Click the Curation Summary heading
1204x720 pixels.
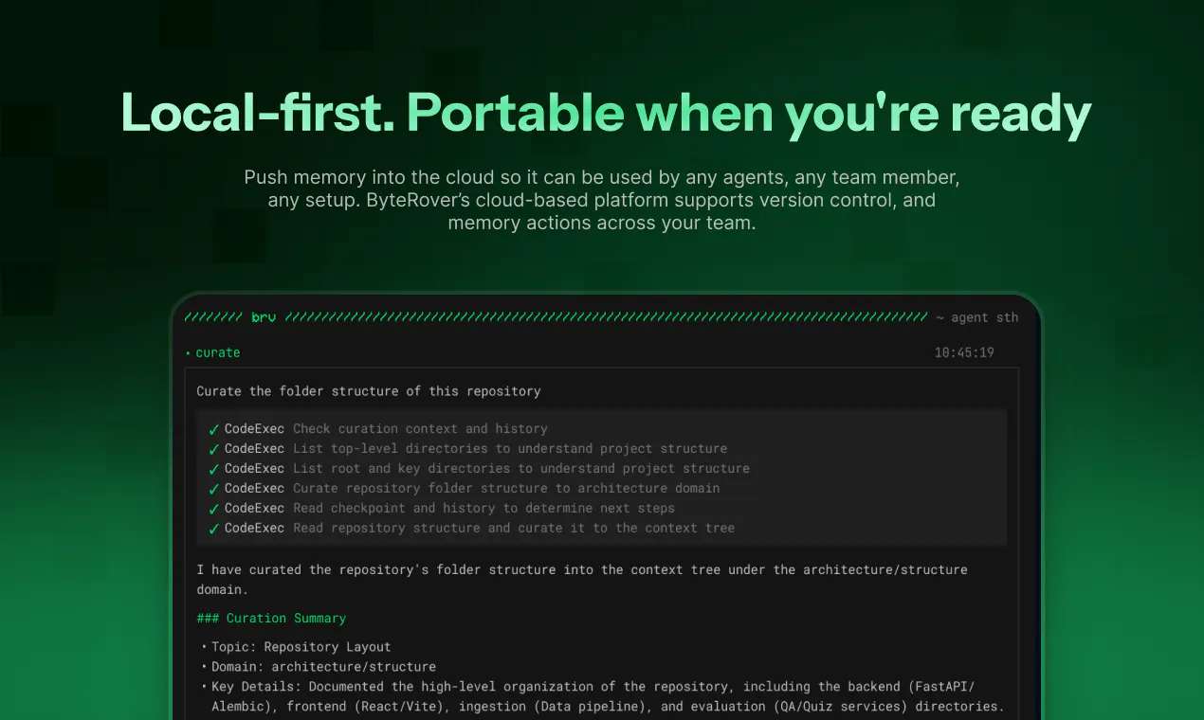tap(271, 618)
